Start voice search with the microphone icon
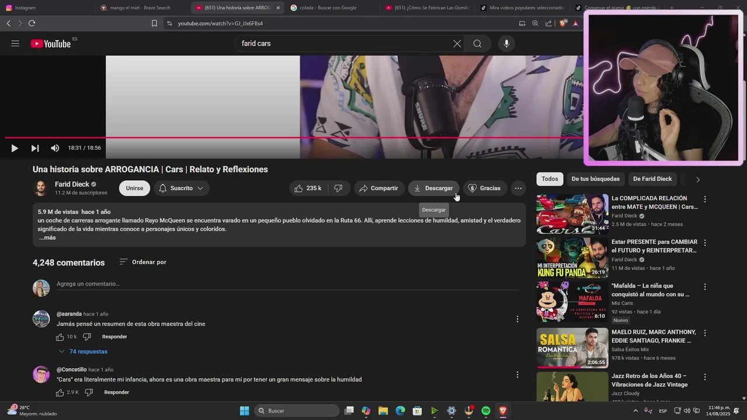This screenshot has height=420, width=747. [507, 44]
